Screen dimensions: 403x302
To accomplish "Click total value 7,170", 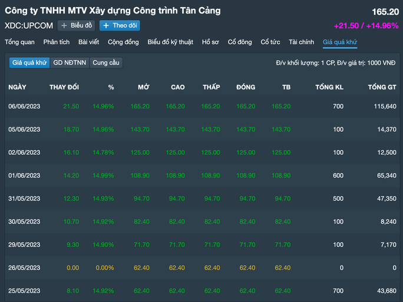I will tap(388, 245).
